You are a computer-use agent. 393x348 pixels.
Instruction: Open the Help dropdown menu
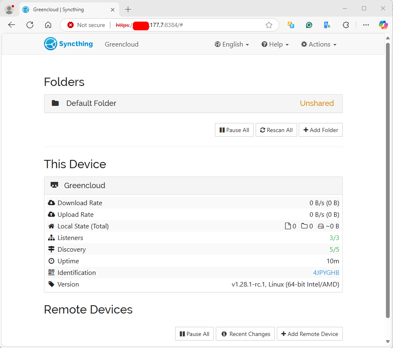275,44
